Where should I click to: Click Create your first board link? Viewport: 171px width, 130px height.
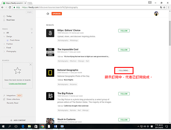[18, 84]
